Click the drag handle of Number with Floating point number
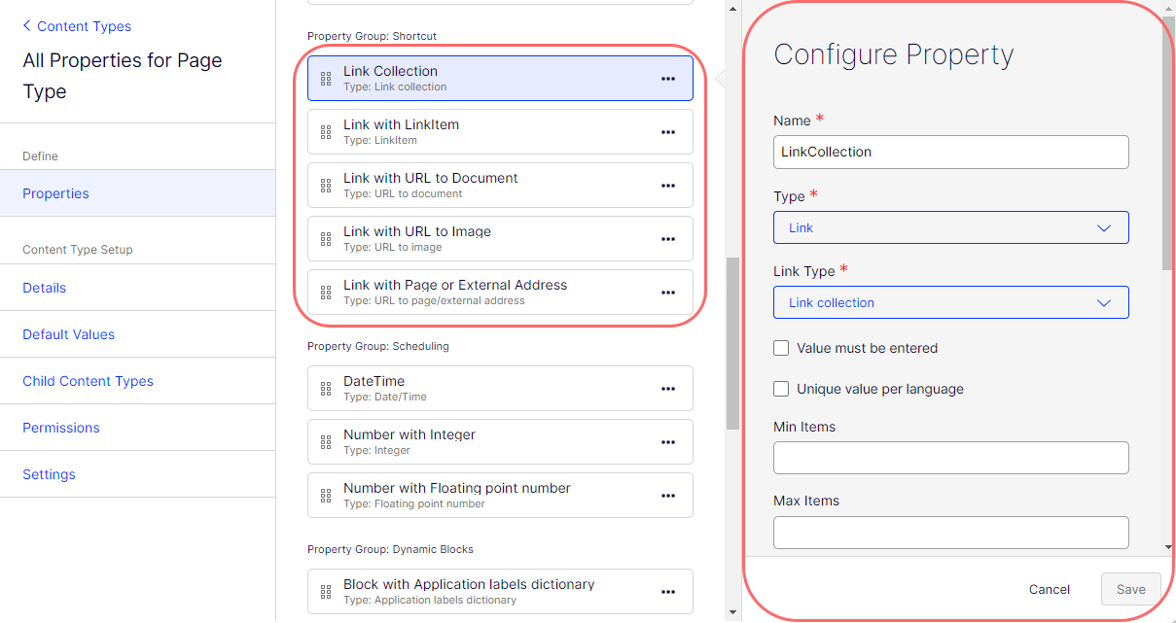The height and width of the screenshot is (623, 1176). [x=326, y=496]
